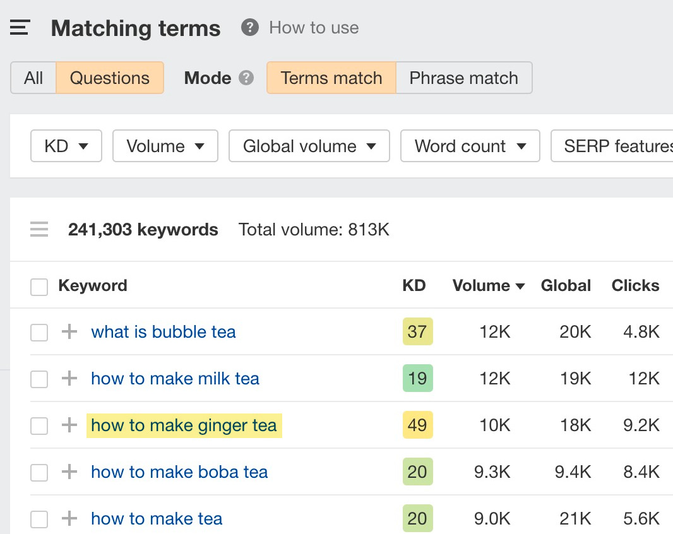Check the box for what is bubble tea

click(39, 333)
